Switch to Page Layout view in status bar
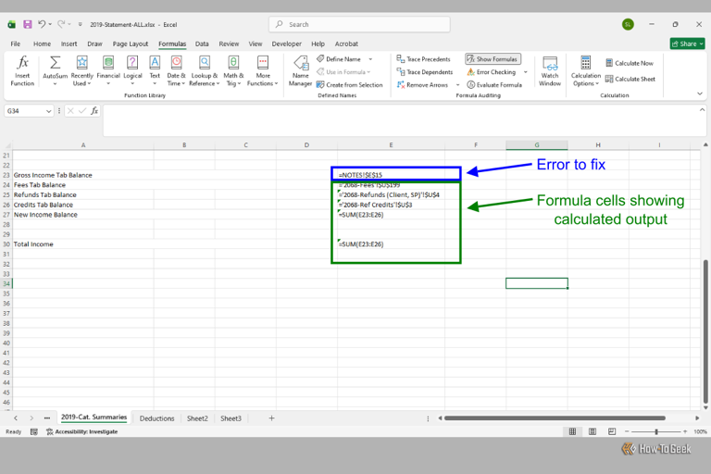Image resolution: width=711 pixels, height=474 pixels. [x=592, y=431]
